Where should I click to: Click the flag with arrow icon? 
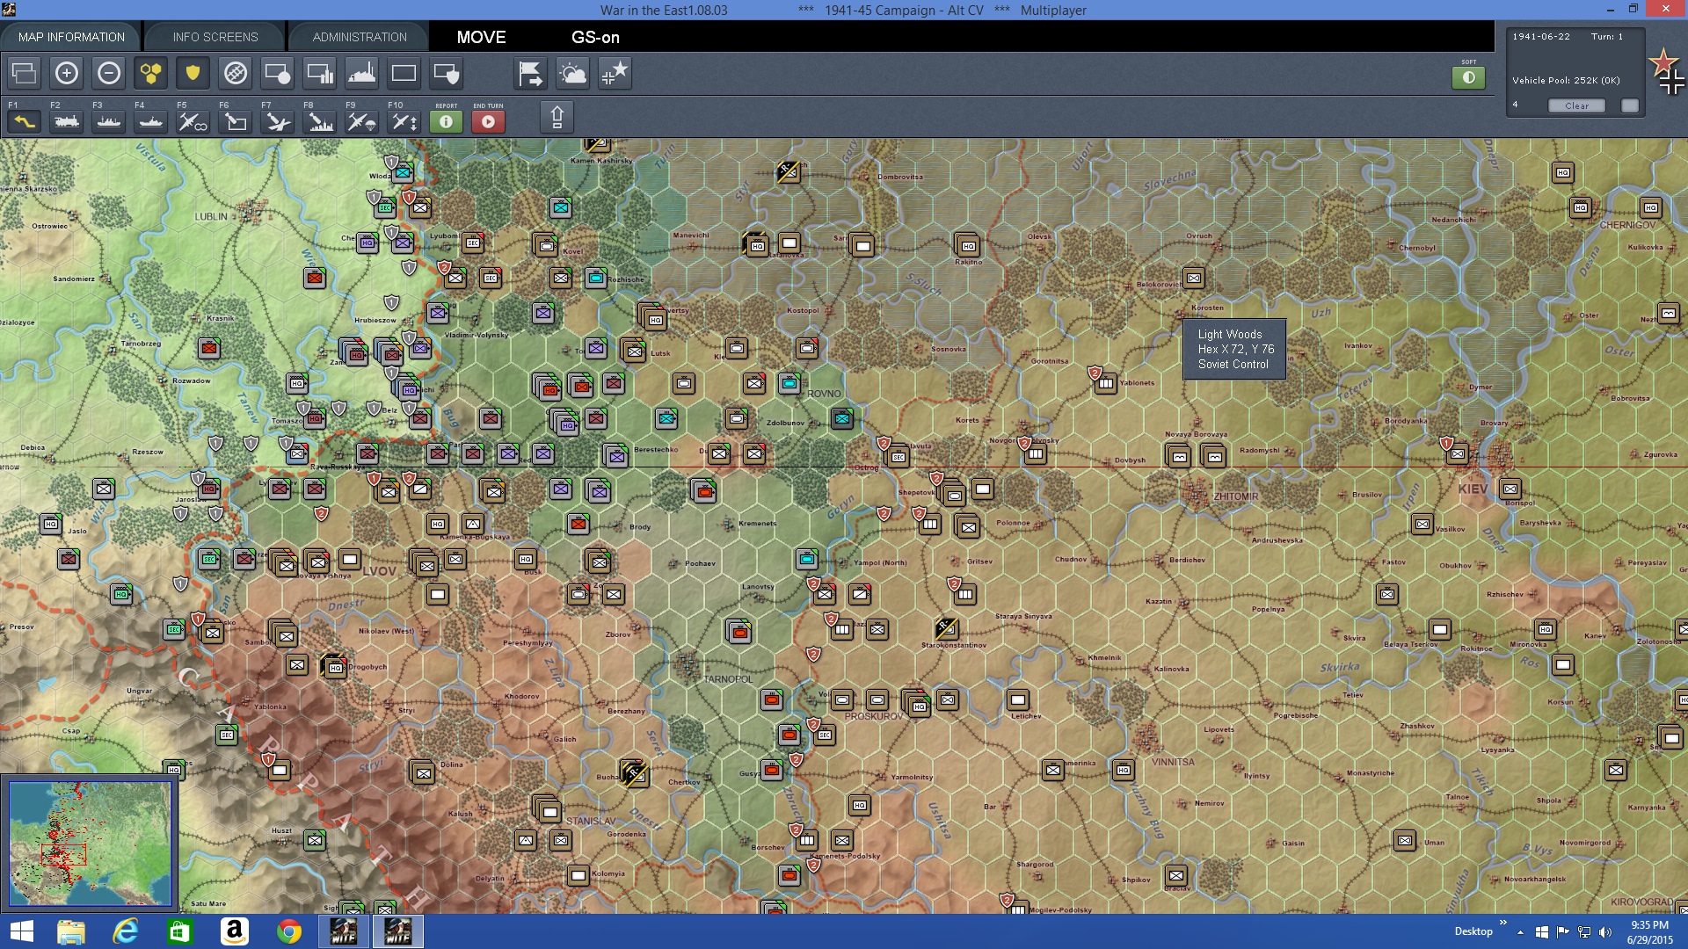click(x=530, y=73)
